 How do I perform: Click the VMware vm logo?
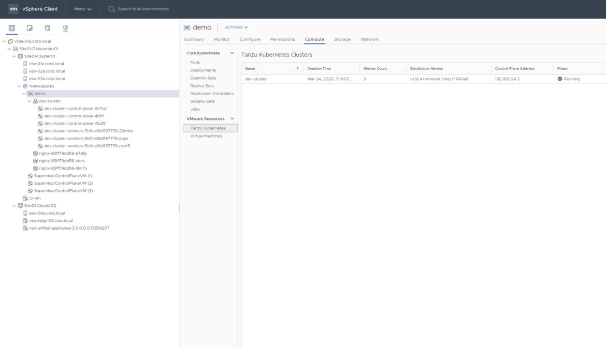[x=13, y=9]
